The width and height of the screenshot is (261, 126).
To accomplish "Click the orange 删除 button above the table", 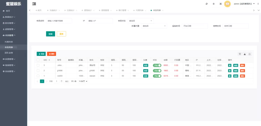I will 51,54.
